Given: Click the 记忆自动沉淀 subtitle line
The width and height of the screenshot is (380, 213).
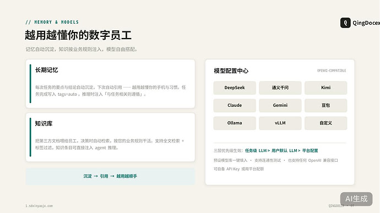Looking at the screenshot, I should (82, 49).
